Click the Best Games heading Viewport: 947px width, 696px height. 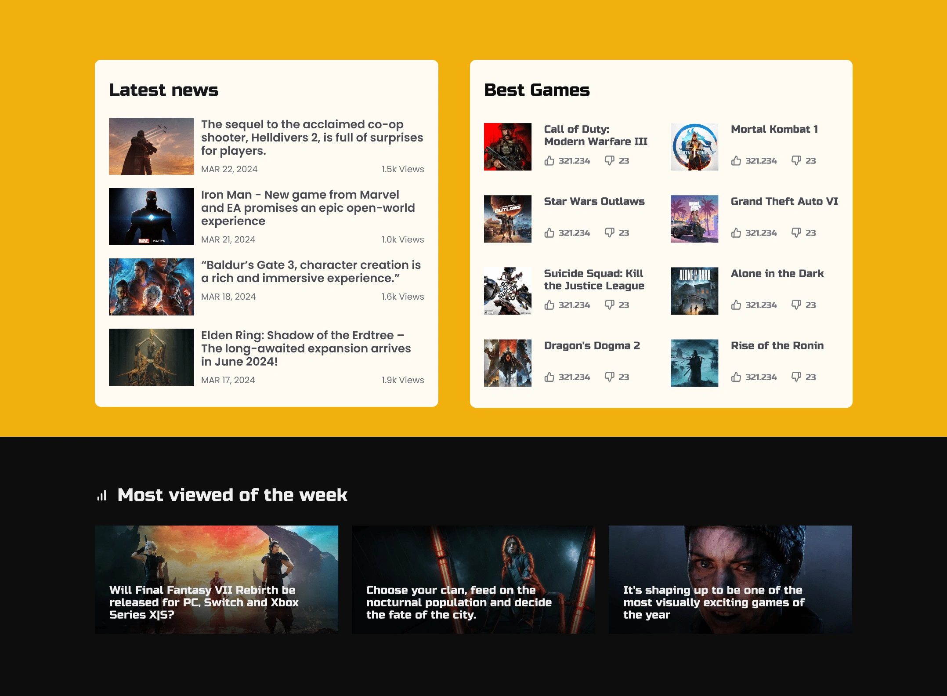pos(537,90)
